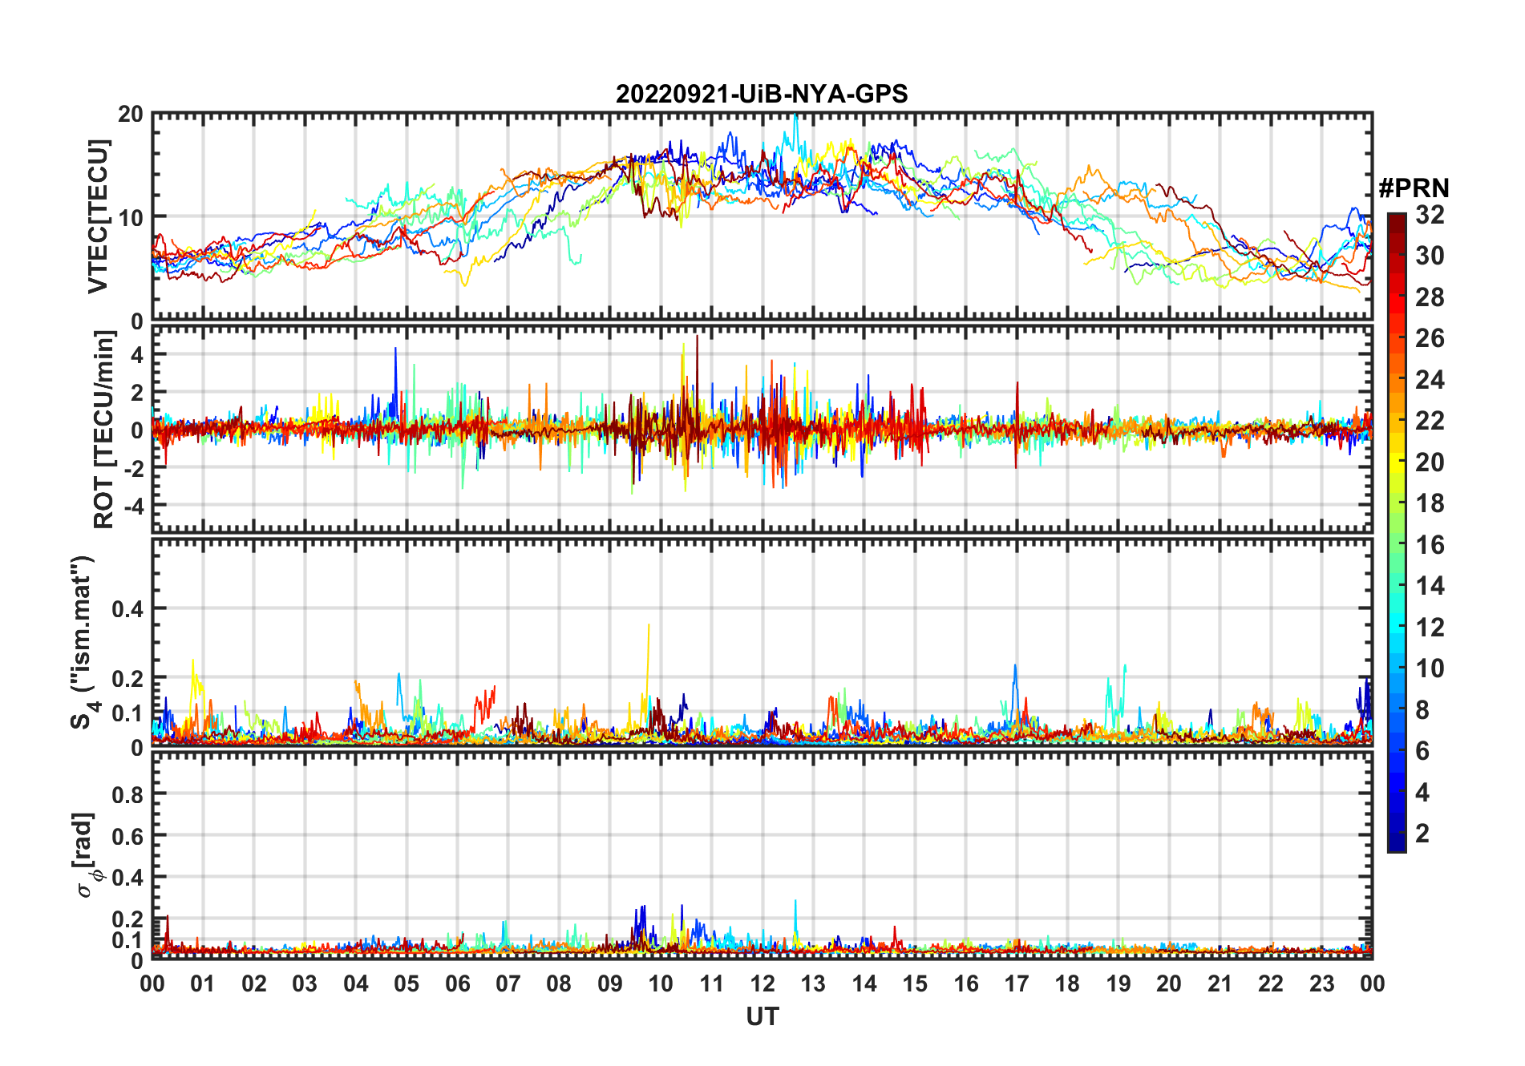
Task: Click the sigma phi panel y-tick 0.6
Action: click(128, 836)
